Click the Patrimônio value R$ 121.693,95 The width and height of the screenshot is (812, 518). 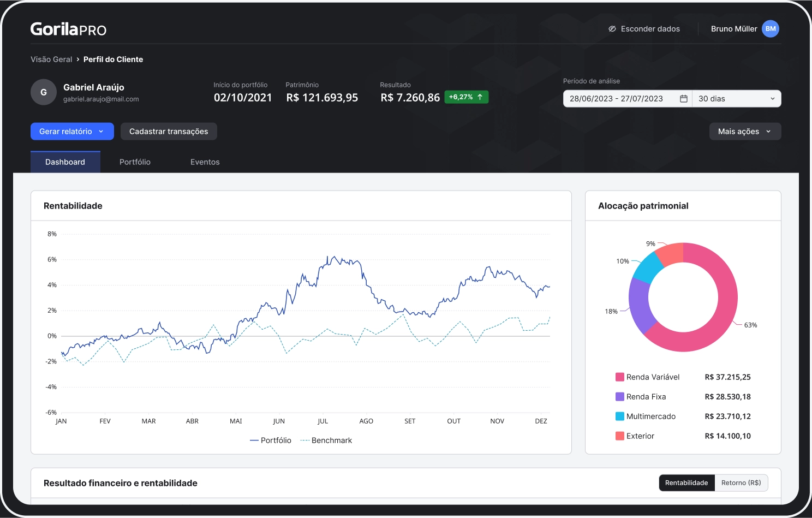click(x=322, y=98)
